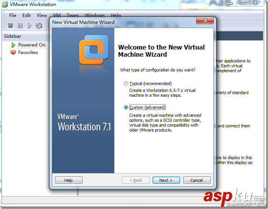Select Powered On in the sidebar
The height and width of the screenshot is (209, 268).
pos(32,45)
